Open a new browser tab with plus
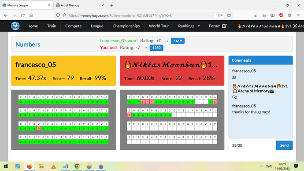The width and height of the screenshot is (304, 171). (x=111, y=5)
